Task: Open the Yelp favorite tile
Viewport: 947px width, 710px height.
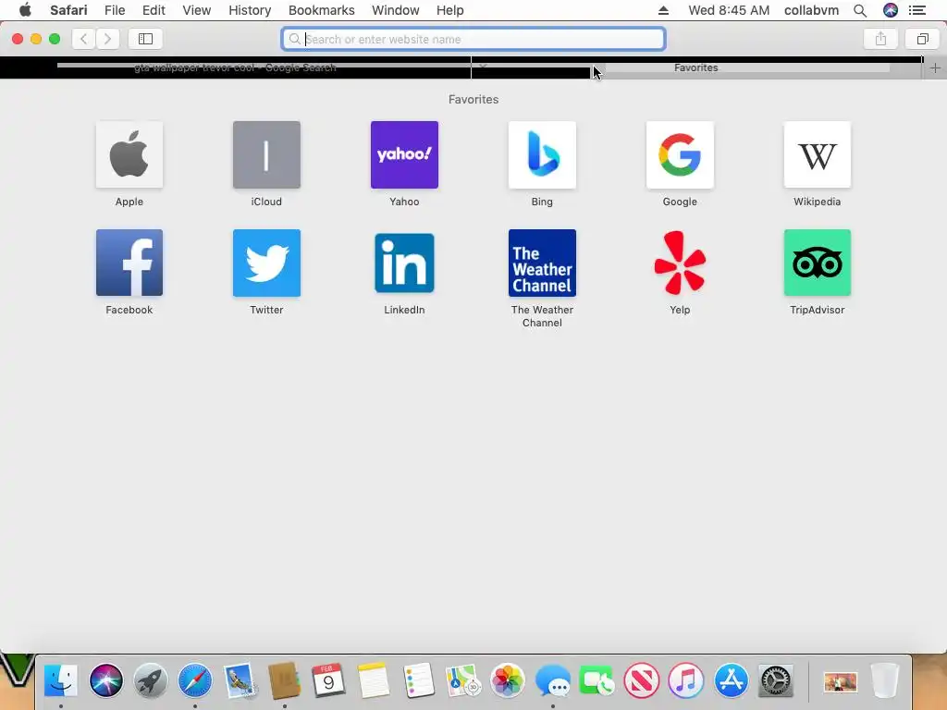Action: tap(680, 263)
